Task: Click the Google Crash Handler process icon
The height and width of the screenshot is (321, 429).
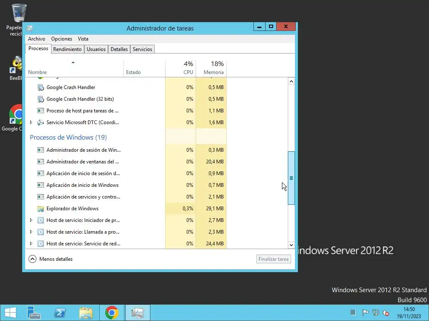Action: point(41,87)
